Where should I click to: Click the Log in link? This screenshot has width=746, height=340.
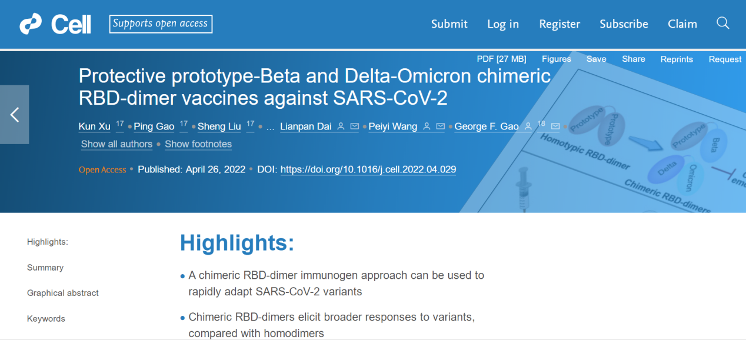pyautogui.click(x=503, y=24)
